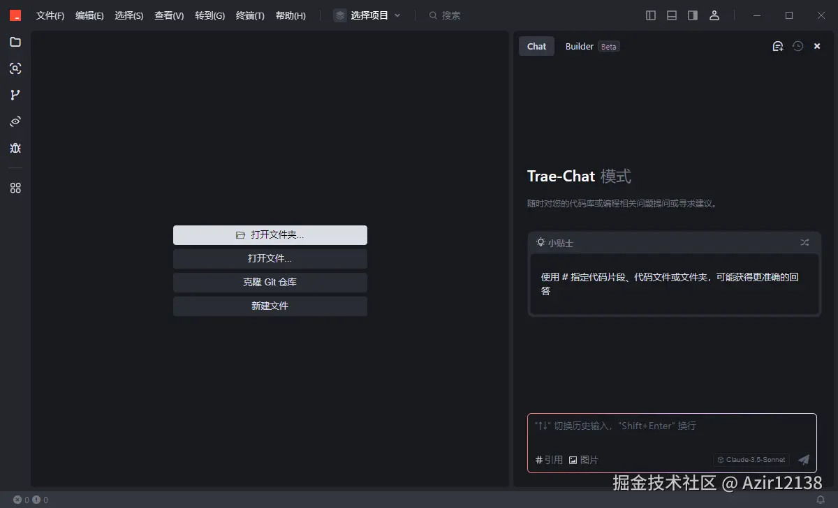
Task: Click the 小贴士 tips header
Action: click(555, 243)
